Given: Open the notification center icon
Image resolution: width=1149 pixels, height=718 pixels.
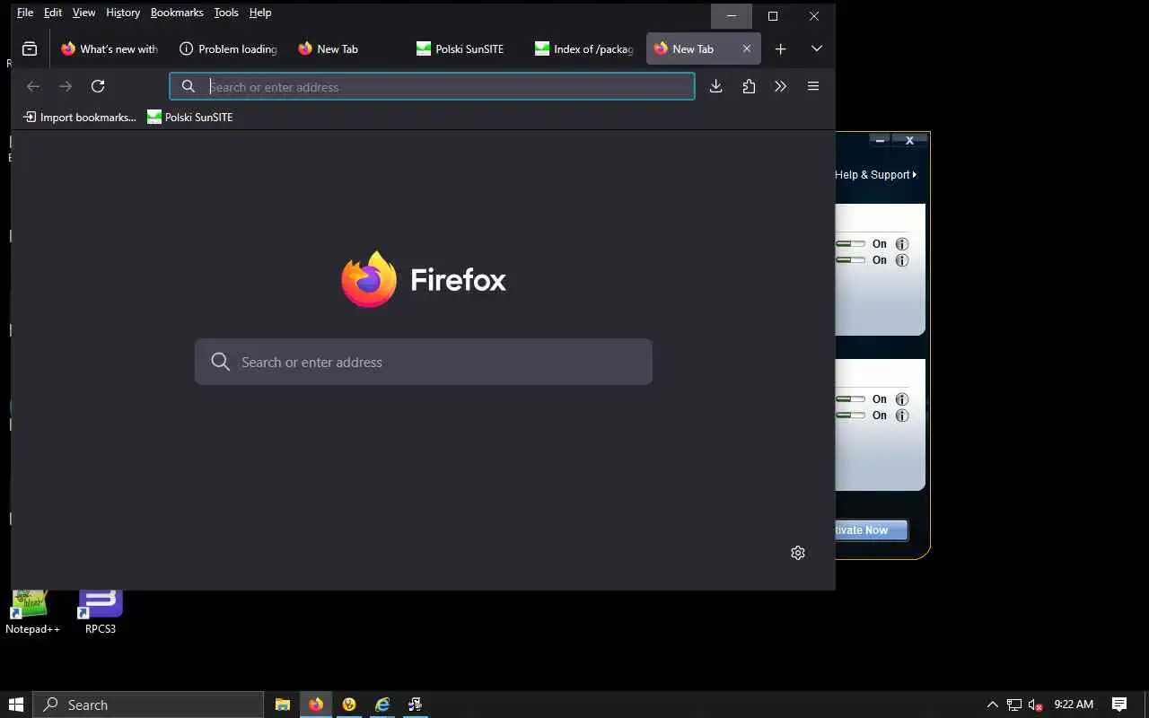Looking at the screenshot, I should tap(1119, 705).
